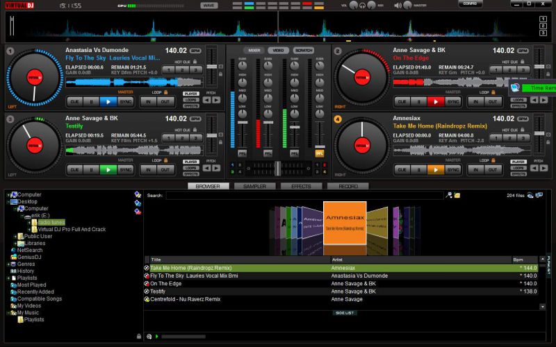Expand the Public User node
The width and height of the screenshot is (556, 347).
click(15, 237)
